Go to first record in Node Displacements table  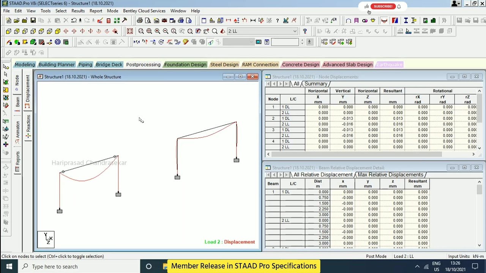(268, 84)
